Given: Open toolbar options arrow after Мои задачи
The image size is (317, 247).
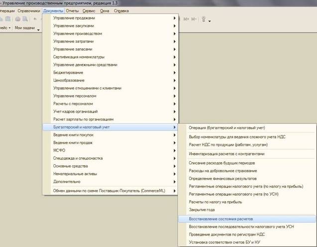Looking at the screenshot, I should click(x=38, y=30).
